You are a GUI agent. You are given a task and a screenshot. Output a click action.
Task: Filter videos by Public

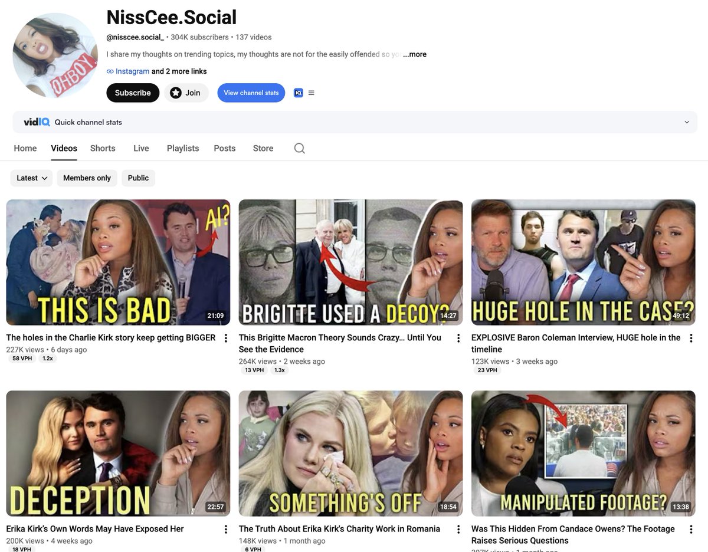point(138,178)
